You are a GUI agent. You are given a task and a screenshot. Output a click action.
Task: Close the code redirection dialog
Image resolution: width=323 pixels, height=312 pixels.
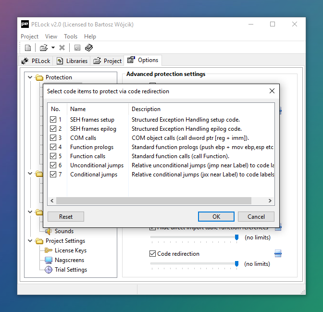pos(272,91)
